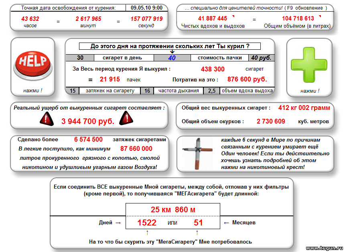
Task: Click the clean breaths value 41 887 445
Action: 213,18
